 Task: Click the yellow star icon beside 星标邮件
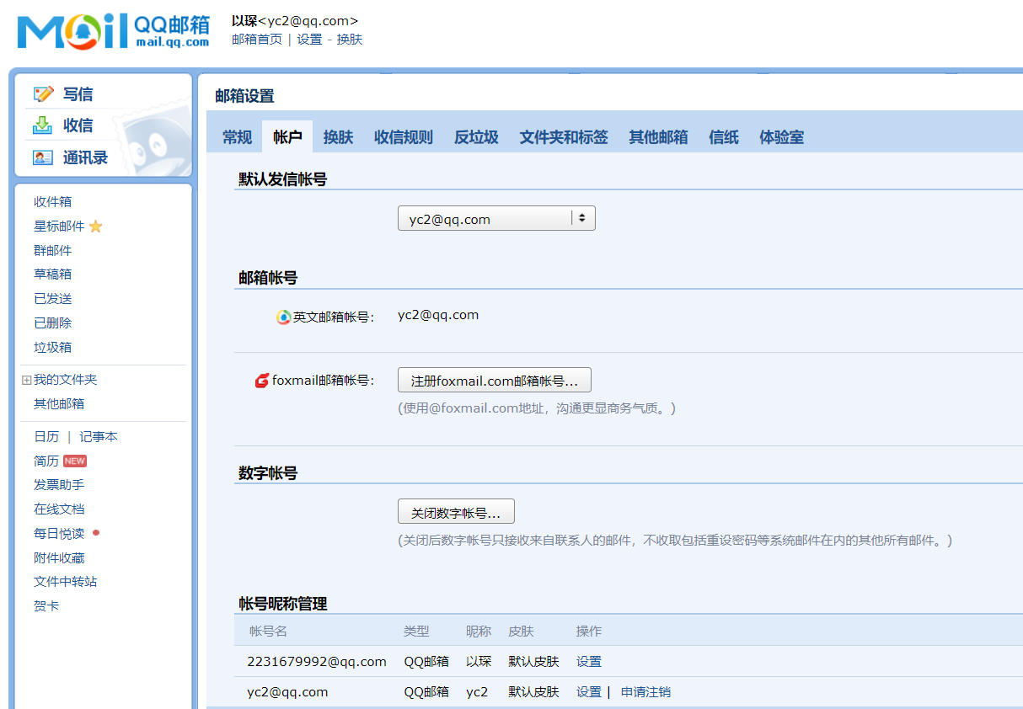[x=95, y=226]
